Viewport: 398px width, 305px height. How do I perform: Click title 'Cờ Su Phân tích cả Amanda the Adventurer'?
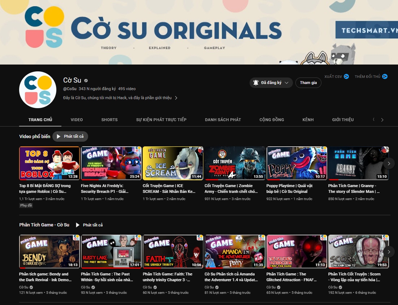pyautogui.click(x=231, y=277)
